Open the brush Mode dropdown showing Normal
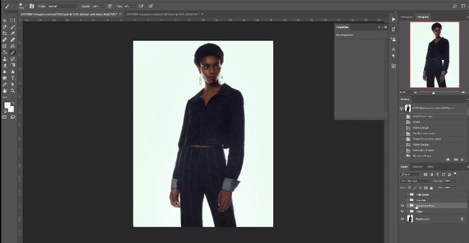Screen dimensions: 469x243 pos(63,6)
